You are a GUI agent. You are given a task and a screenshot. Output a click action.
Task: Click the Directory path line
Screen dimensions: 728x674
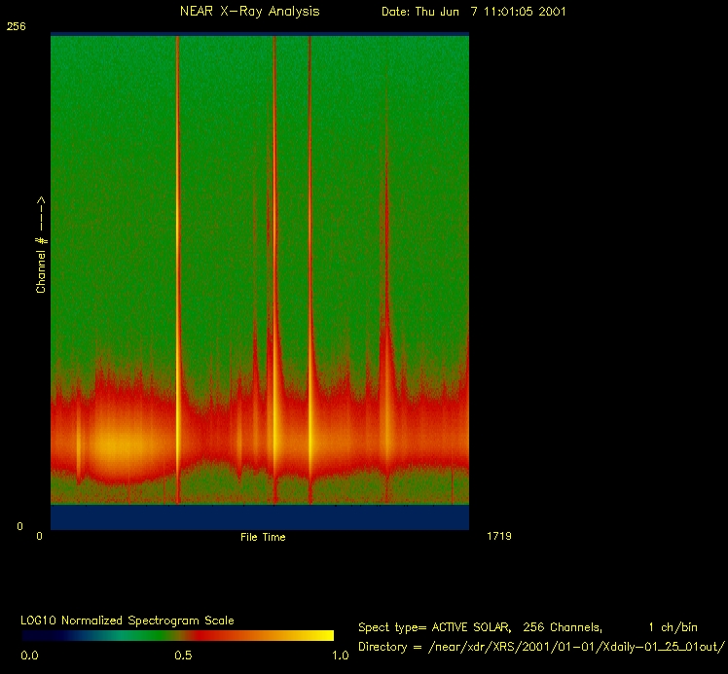pos(542,646)
